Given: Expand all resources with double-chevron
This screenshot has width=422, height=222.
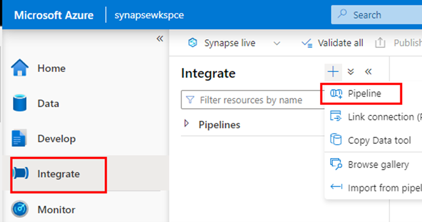Looking at the screenshot, I should pos(350,71).
